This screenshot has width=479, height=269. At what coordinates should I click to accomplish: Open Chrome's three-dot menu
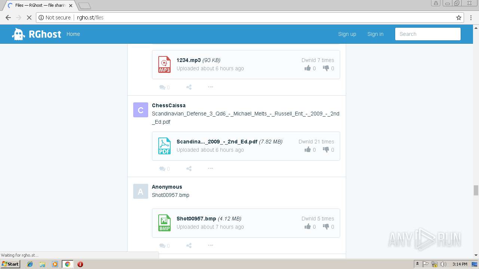(471, 18)
